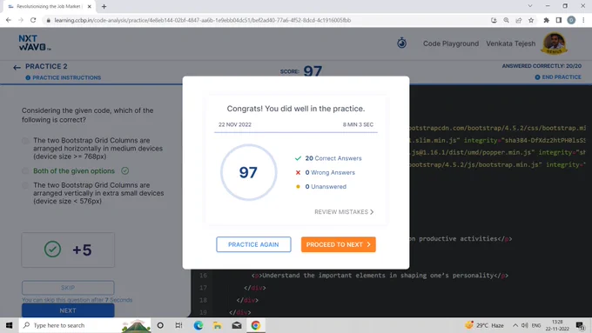
Task: Open Chrome profile icon
Action: click(x=571, y=20)
